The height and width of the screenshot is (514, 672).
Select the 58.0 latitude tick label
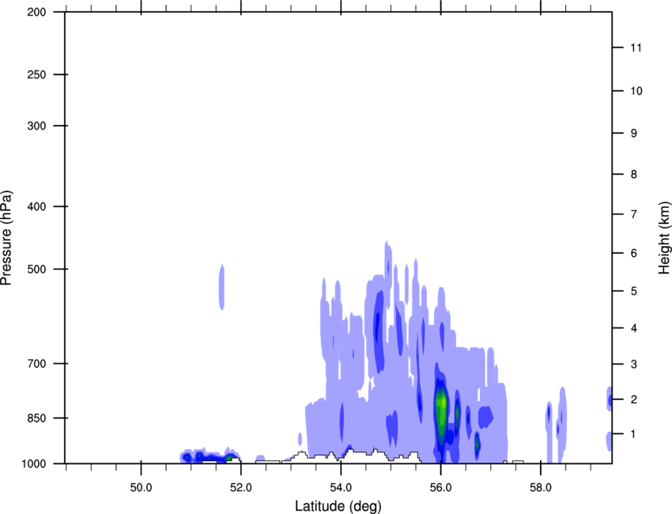[x=540, y=485]
